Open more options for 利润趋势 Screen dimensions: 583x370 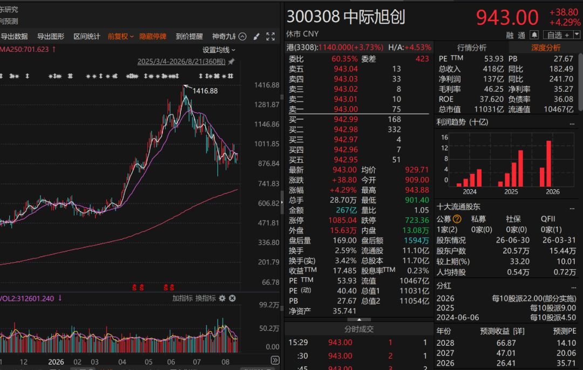tap(572, 123)
